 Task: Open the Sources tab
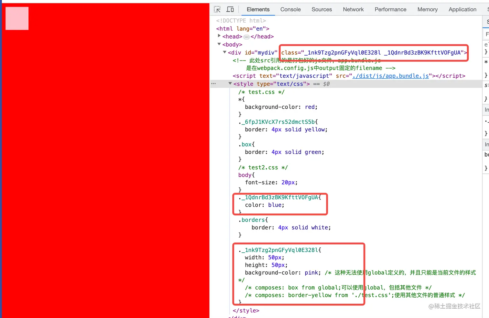click(322, 9)
